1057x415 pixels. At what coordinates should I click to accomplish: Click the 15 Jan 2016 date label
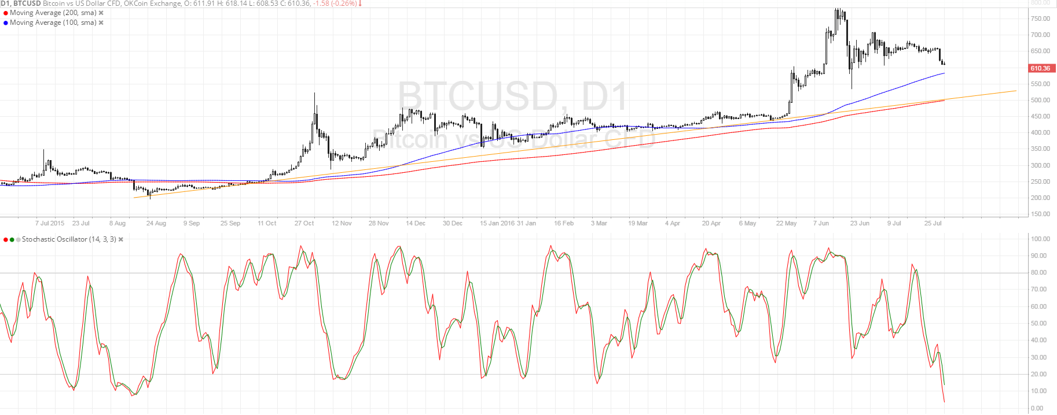tap(497, 223)
